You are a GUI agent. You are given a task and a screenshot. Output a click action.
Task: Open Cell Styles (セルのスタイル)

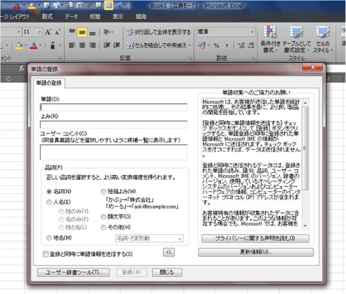(x=322, y=39)
